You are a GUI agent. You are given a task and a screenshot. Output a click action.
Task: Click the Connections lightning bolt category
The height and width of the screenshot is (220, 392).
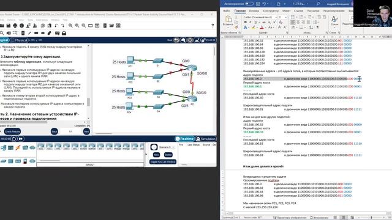point(18,148)
